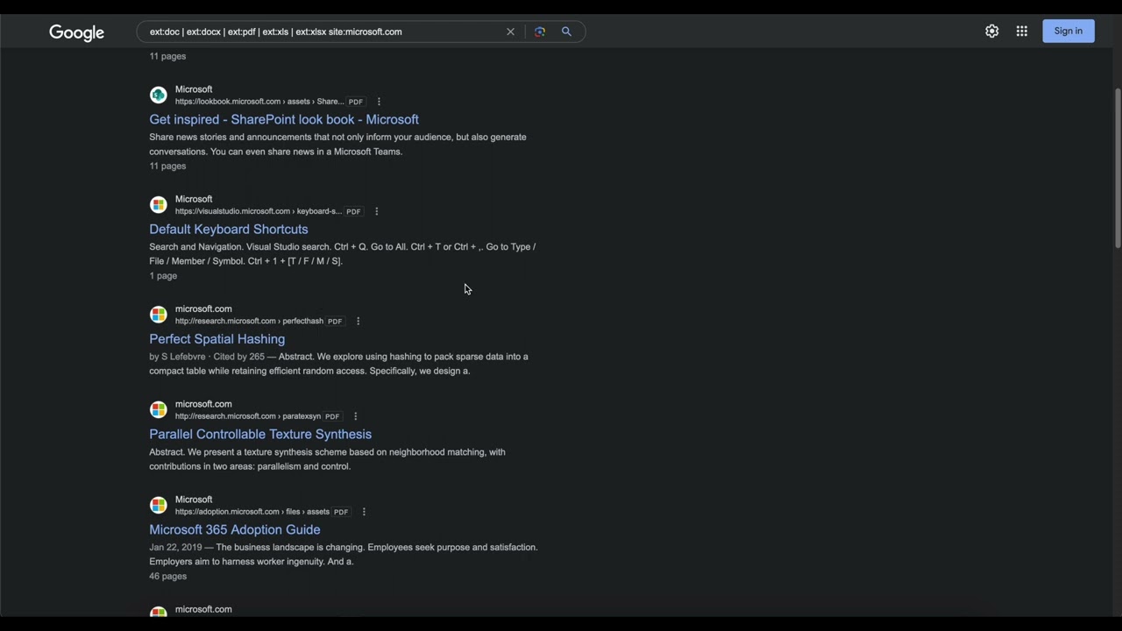Click the 'Cited by 265' snippet text

tap(238, 357)
